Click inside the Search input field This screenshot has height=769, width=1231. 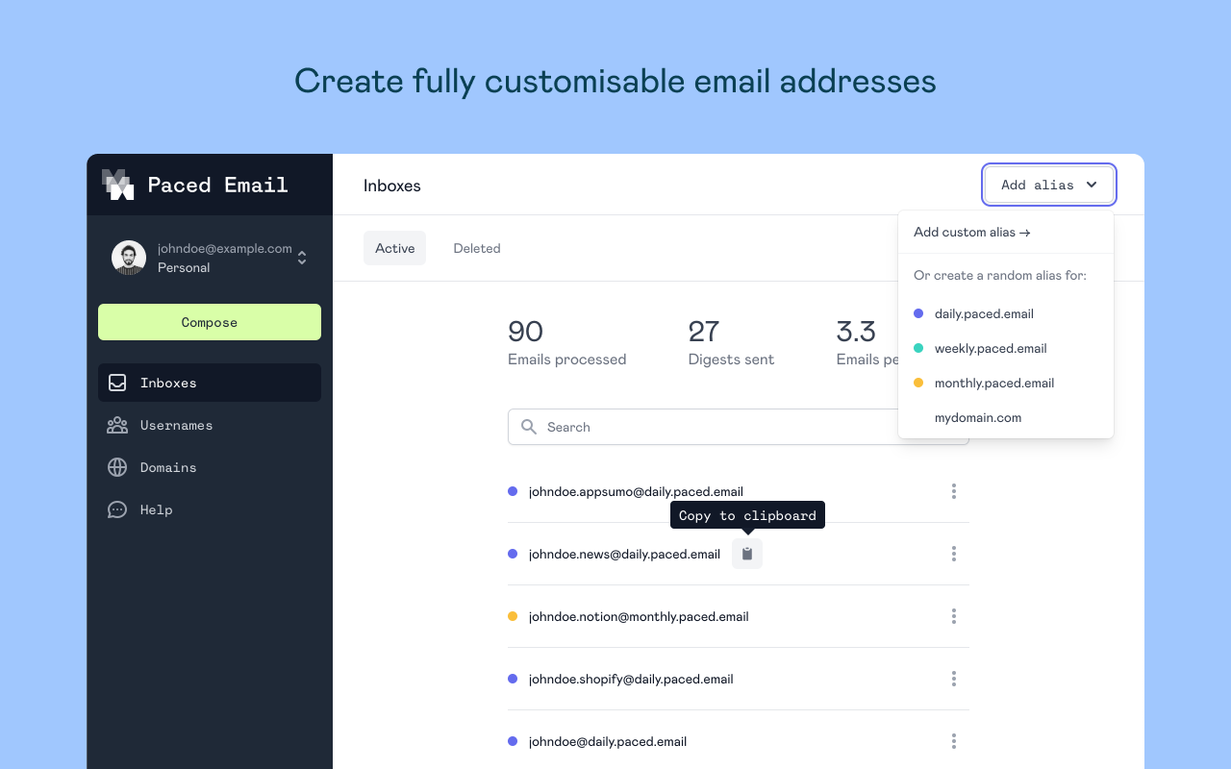(x=673, y=427)
